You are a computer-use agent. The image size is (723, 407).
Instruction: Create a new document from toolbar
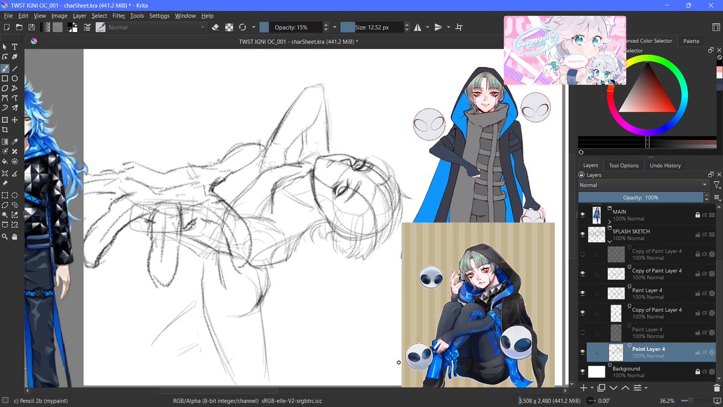(7, 27)
